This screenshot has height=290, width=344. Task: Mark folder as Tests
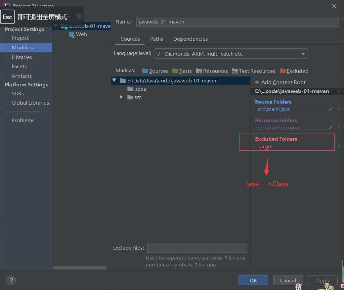pos(182,71)
